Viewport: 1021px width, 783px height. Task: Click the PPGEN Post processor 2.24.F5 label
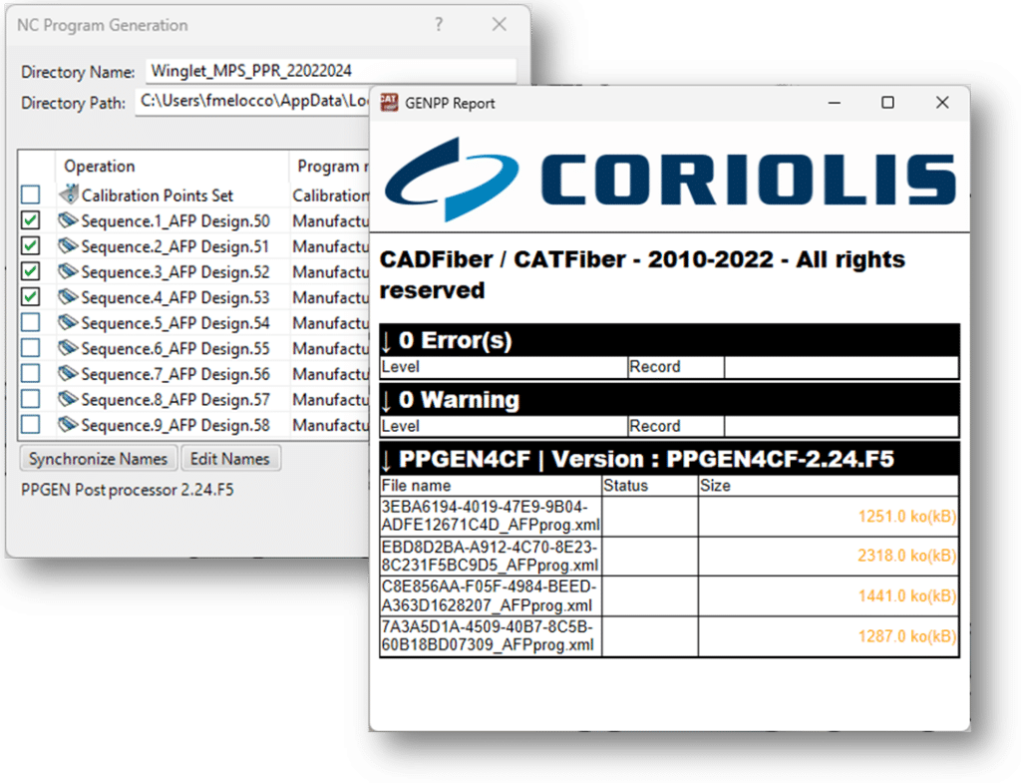pos(127,490)
